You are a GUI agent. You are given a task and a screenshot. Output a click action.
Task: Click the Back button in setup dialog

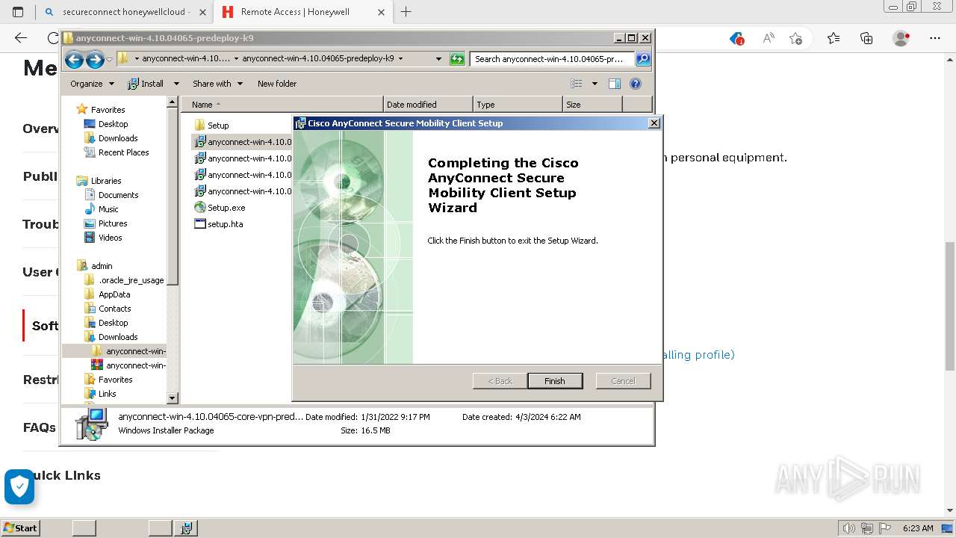pyautogui.click(x=500, y=381)
